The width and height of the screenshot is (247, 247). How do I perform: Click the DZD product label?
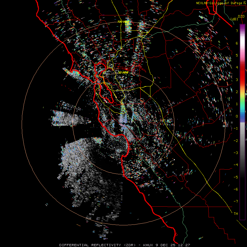coord(241,16)
